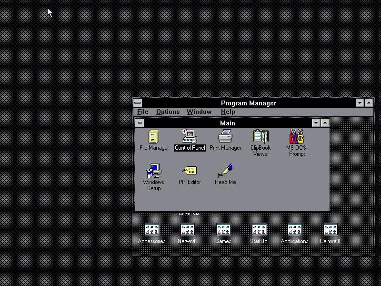The width and height of the screenshot is (381, 286).
Task: Open Program Manager's control menu box
Action: (x=138, y=103)
